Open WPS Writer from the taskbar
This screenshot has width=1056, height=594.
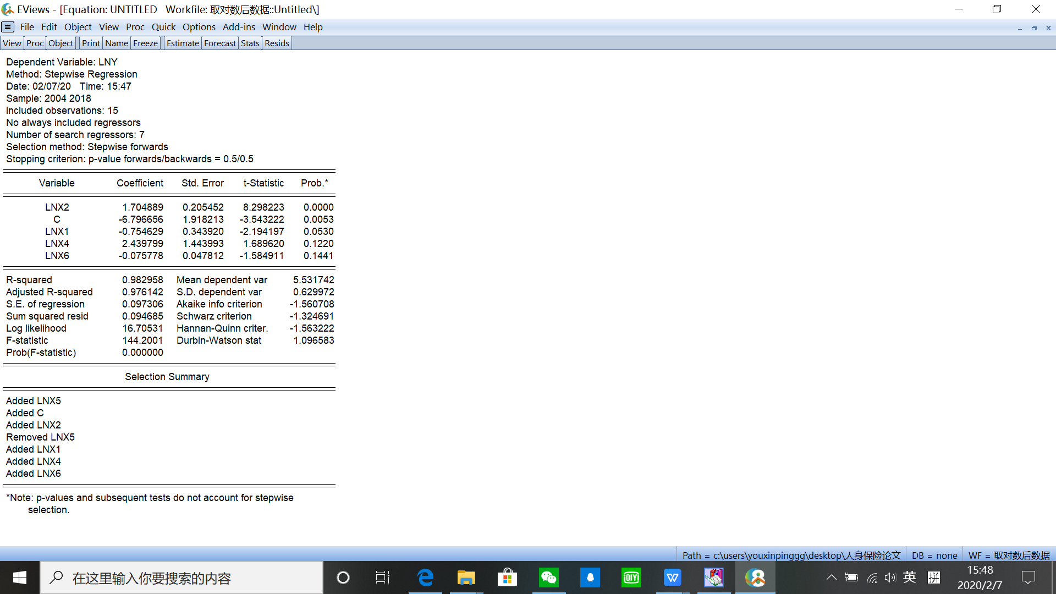(x=672, y=577)
